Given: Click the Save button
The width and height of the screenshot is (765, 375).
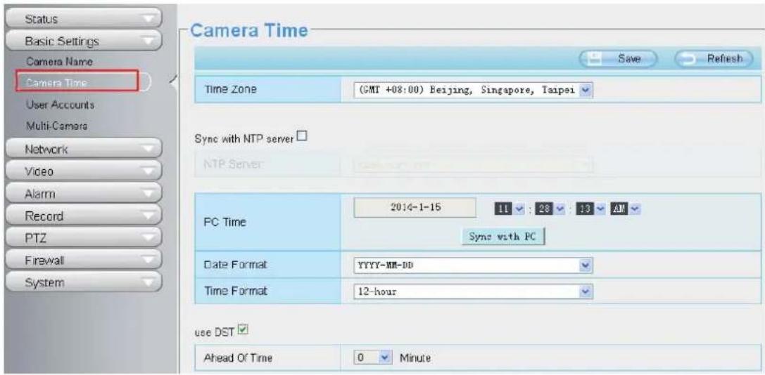Looking at the screenshot, I should (620, 58).
